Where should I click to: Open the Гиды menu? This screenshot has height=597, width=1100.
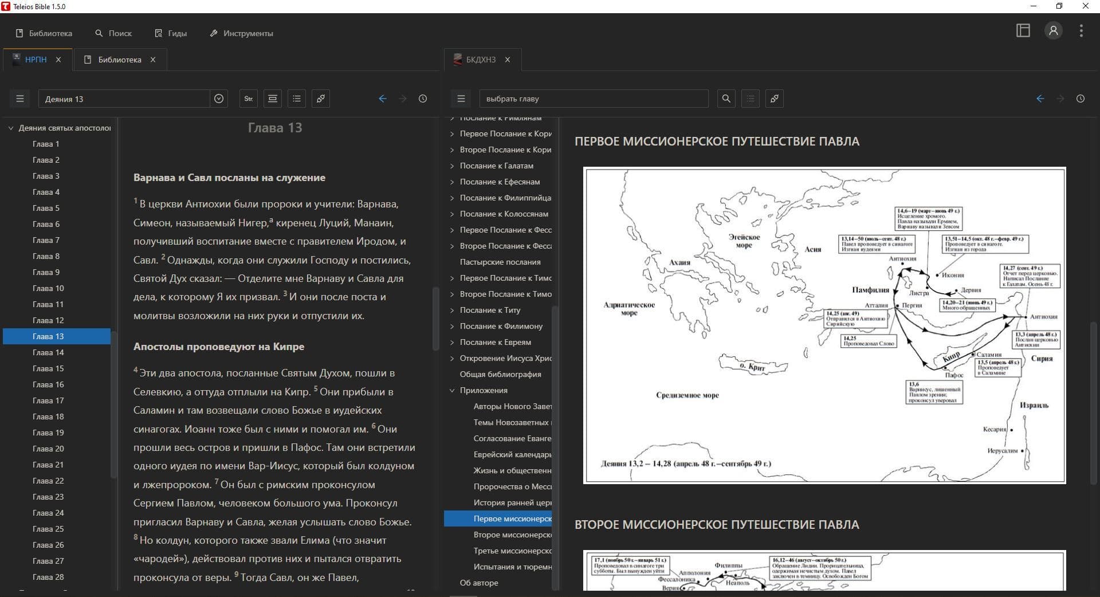click(x=171, y=33)
